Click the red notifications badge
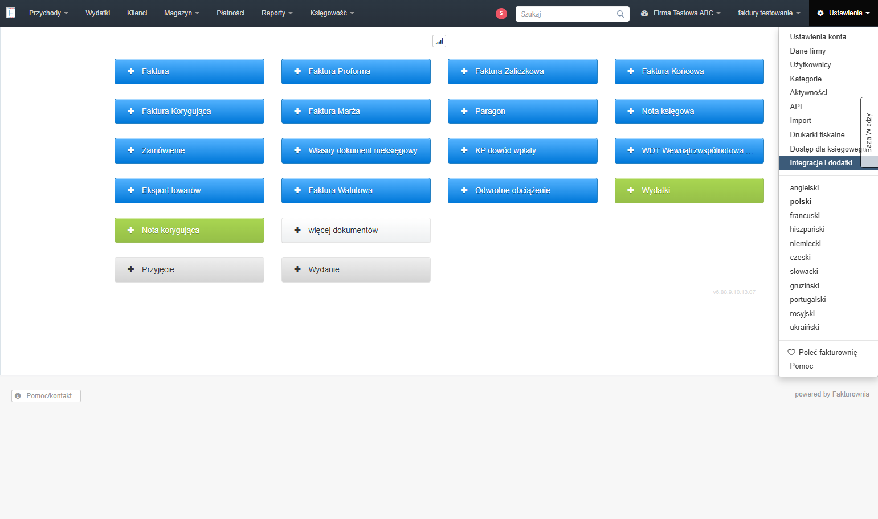The image size is (878, 519). pos(501,14)
